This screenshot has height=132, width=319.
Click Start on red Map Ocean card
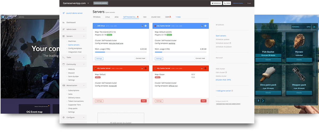(203, 101)
